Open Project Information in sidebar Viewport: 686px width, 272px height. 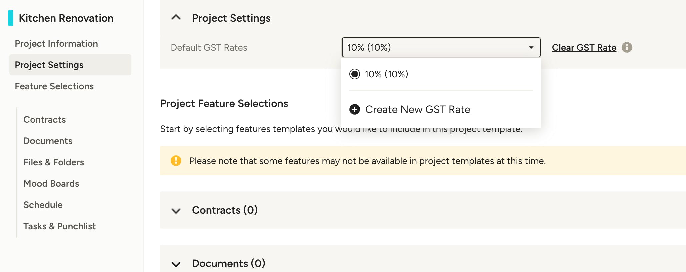[x=56, y=44]
